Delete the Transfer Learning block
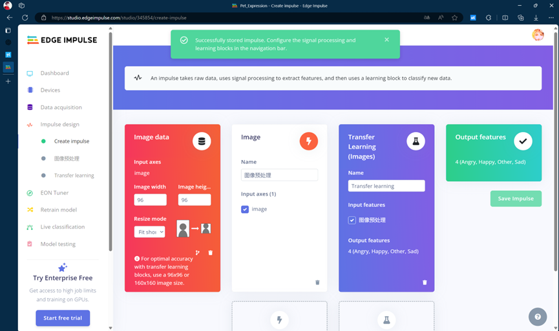559x331 pixels. point(425,282)
